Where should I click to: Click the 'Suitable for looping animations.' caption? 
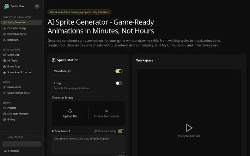72,88
